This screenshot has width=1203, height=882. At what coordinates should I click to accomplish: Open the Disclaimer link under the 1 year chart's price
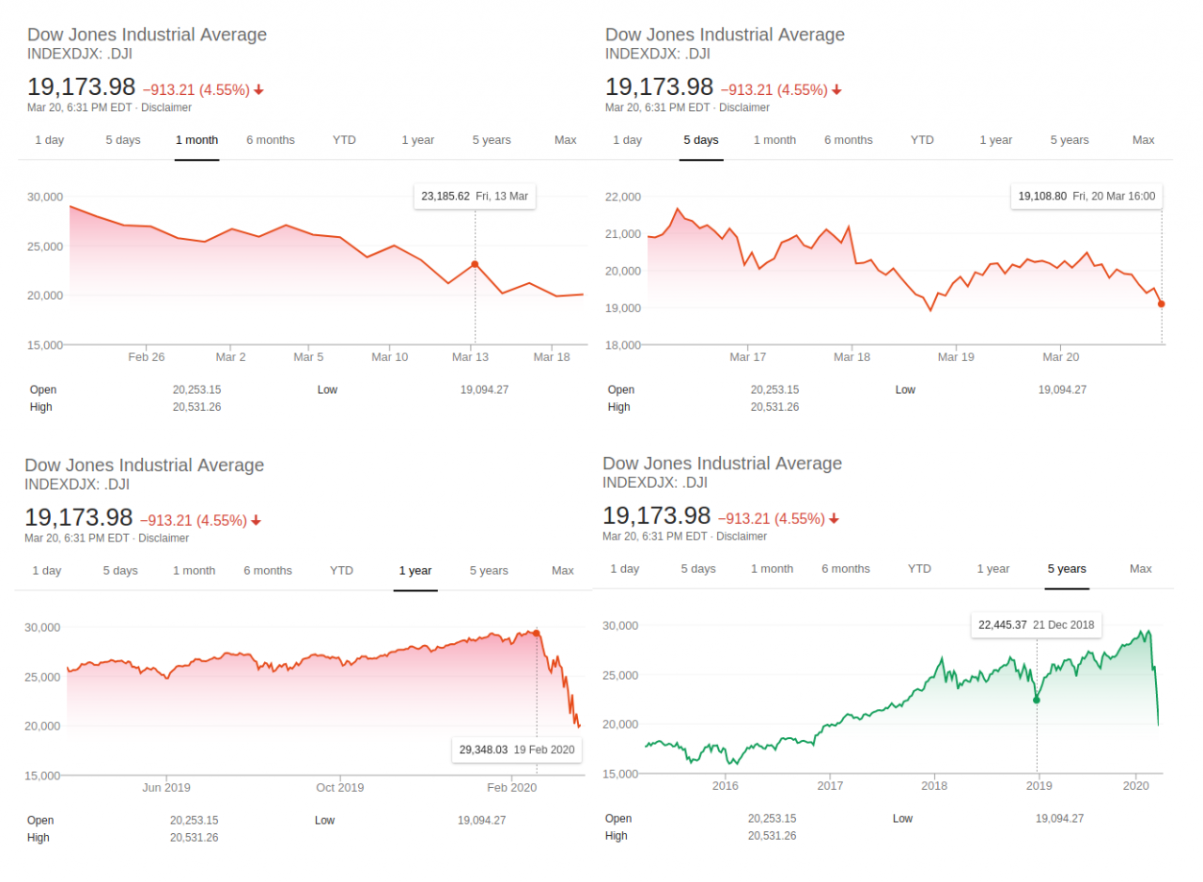coord(163,539)
